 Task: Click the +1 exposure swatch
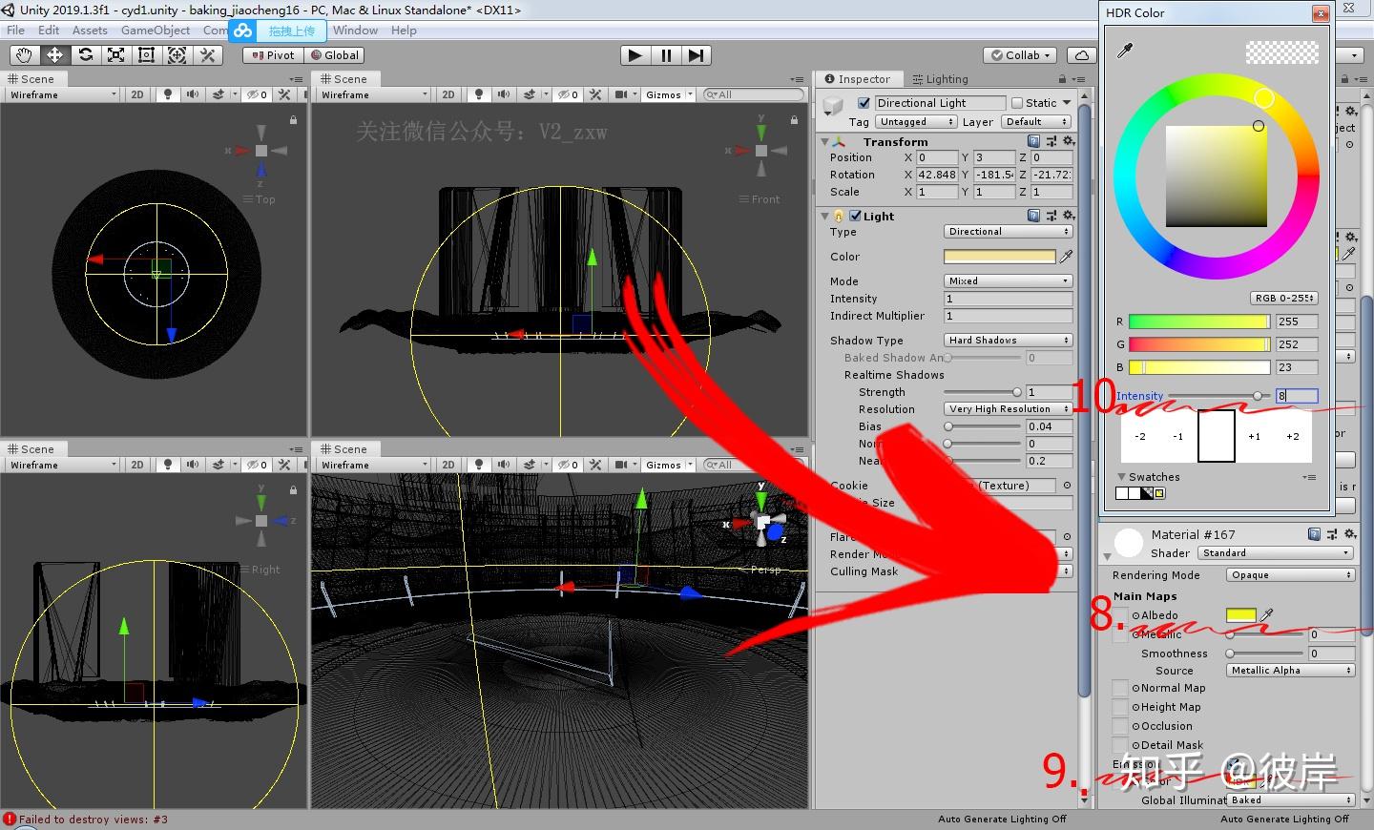tap(1254, 436)
